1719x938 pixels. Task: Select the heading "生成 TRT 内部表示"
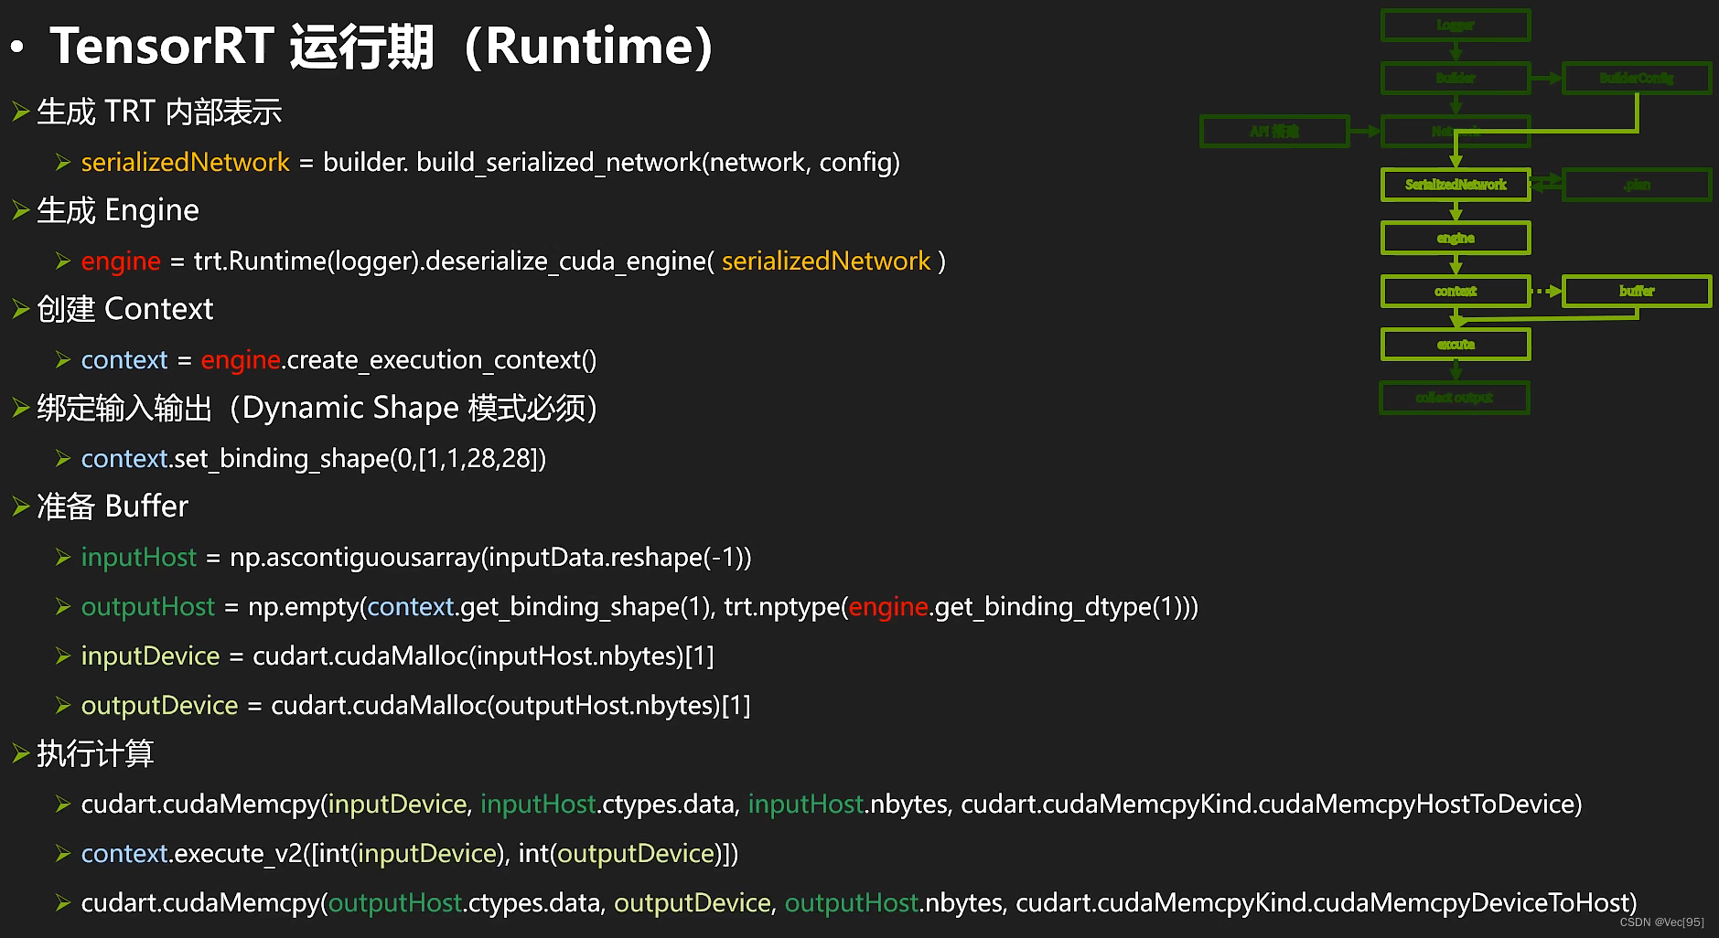pyautogui.click(x=159, y=112)
